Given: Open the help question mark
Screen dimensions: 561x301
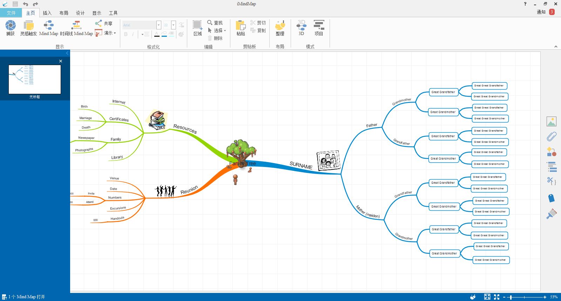Looking at the screenshot, I should tap(525, 4).
